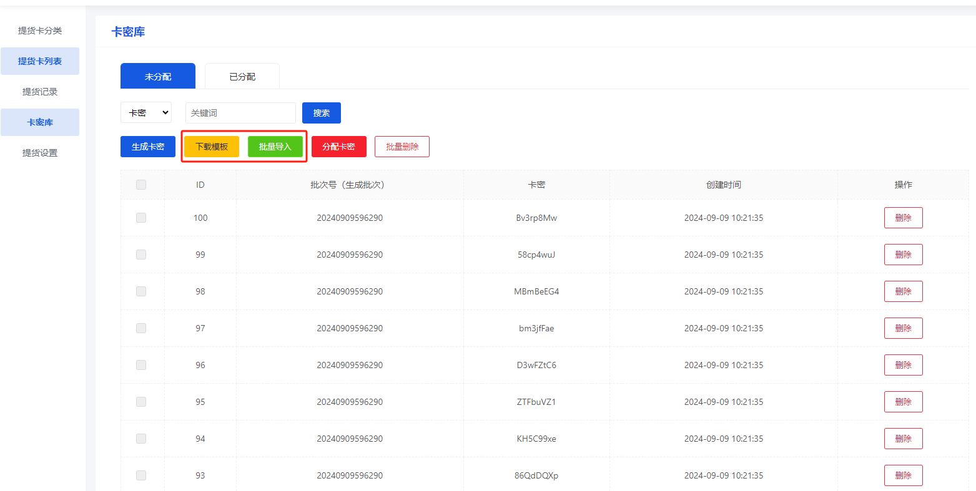Open 提货记录 in the sidebar
This screenshot has height=491, width=976.
pos(40,92)
